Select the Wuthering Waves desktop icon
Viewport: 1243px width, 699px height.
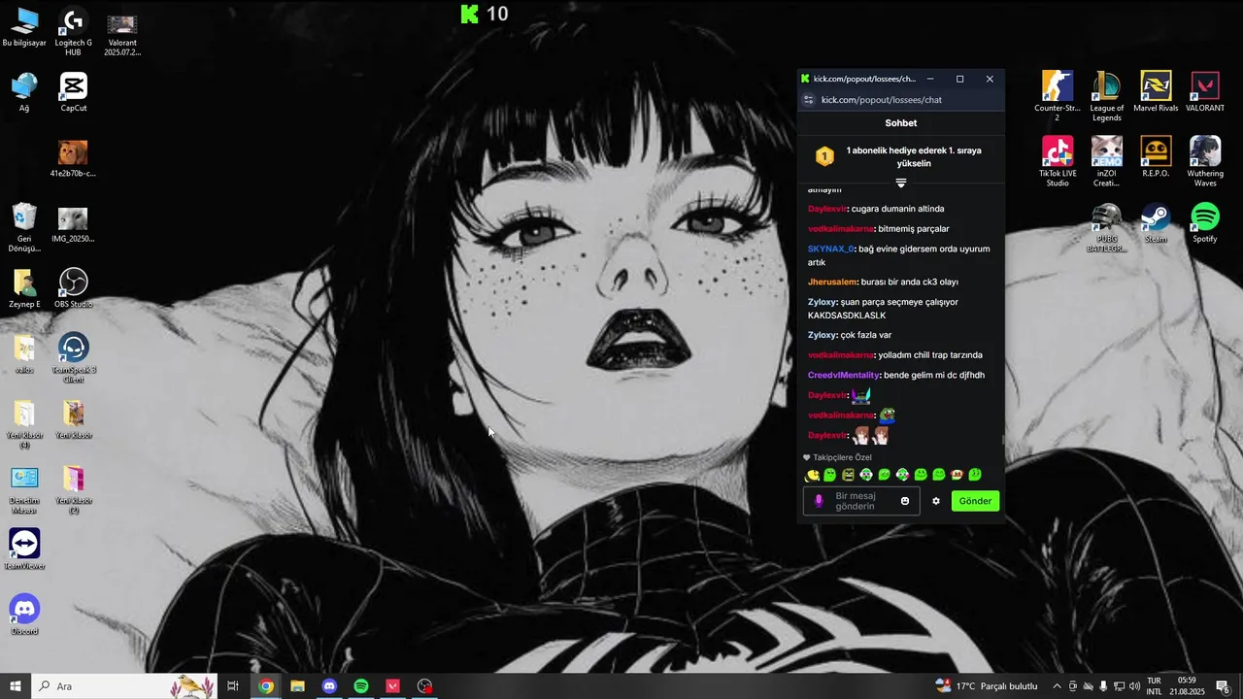(x=1205, y=161)
